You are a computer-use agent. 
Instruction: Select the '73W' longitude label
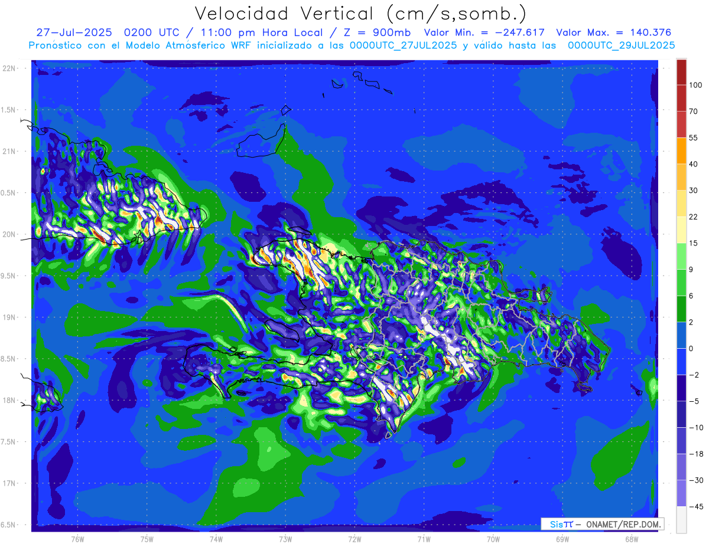click(x=285, y=539)
